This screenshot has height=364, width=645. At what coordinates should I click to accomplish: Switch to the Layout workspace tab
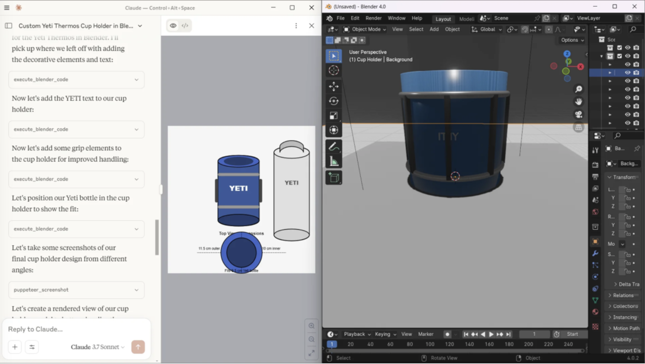pyautogui.click(x=443, y=19)
